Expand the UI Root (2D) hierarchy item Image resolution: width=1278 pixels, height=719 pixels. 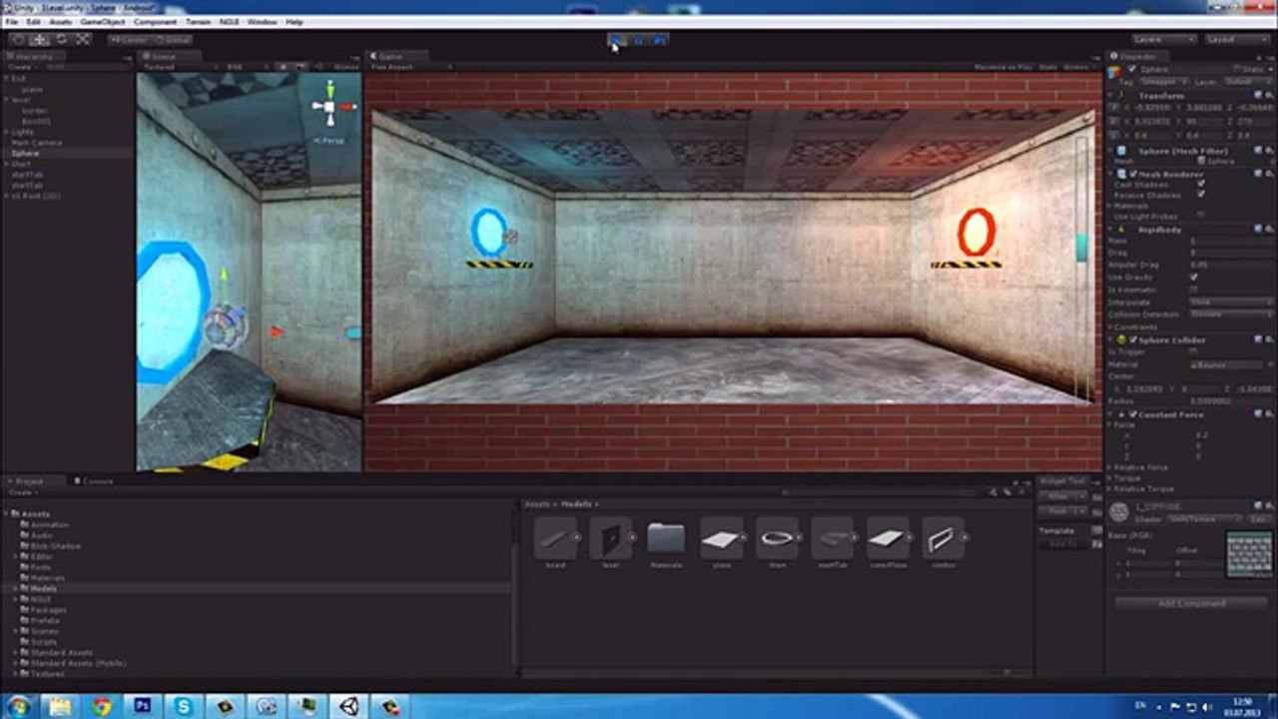pyautogui.click(x=5, y=196)
